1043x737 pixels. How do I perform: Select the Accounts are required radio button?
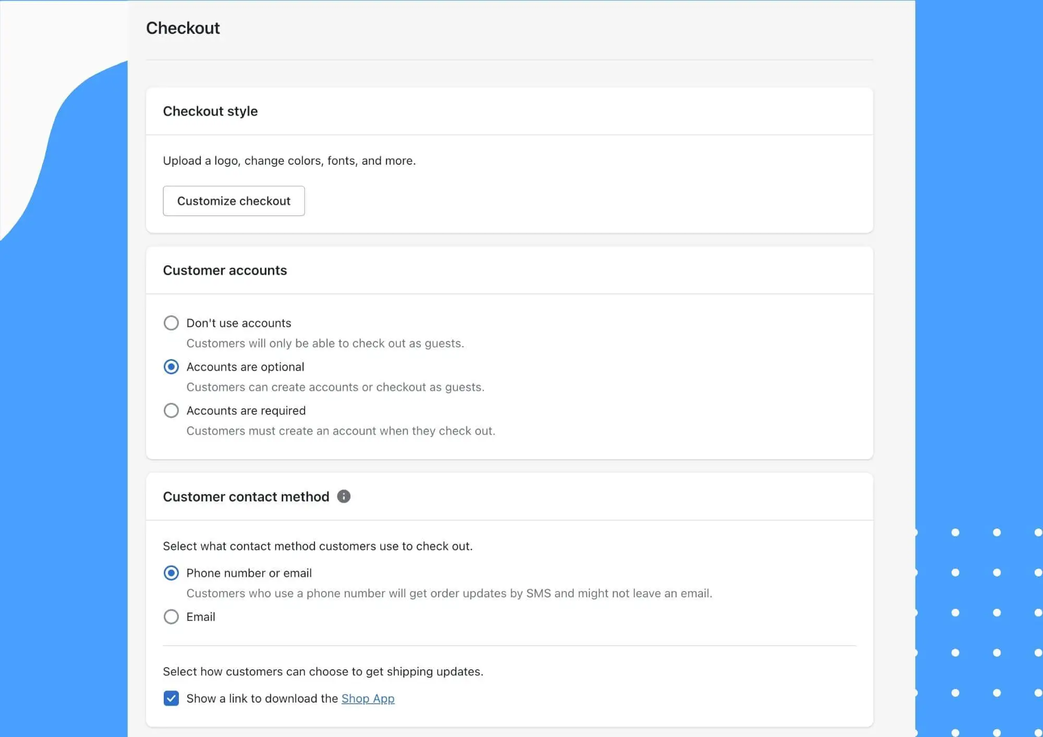coord(171,411)
